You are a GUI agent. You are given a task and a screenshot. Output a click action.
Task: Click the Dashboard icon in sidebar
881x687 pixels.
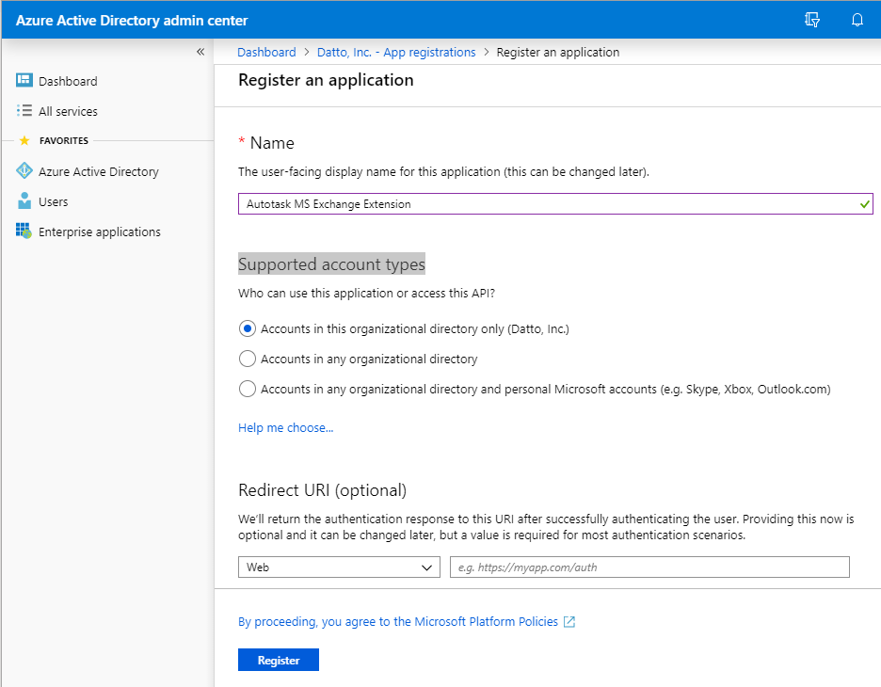point(24,80)
